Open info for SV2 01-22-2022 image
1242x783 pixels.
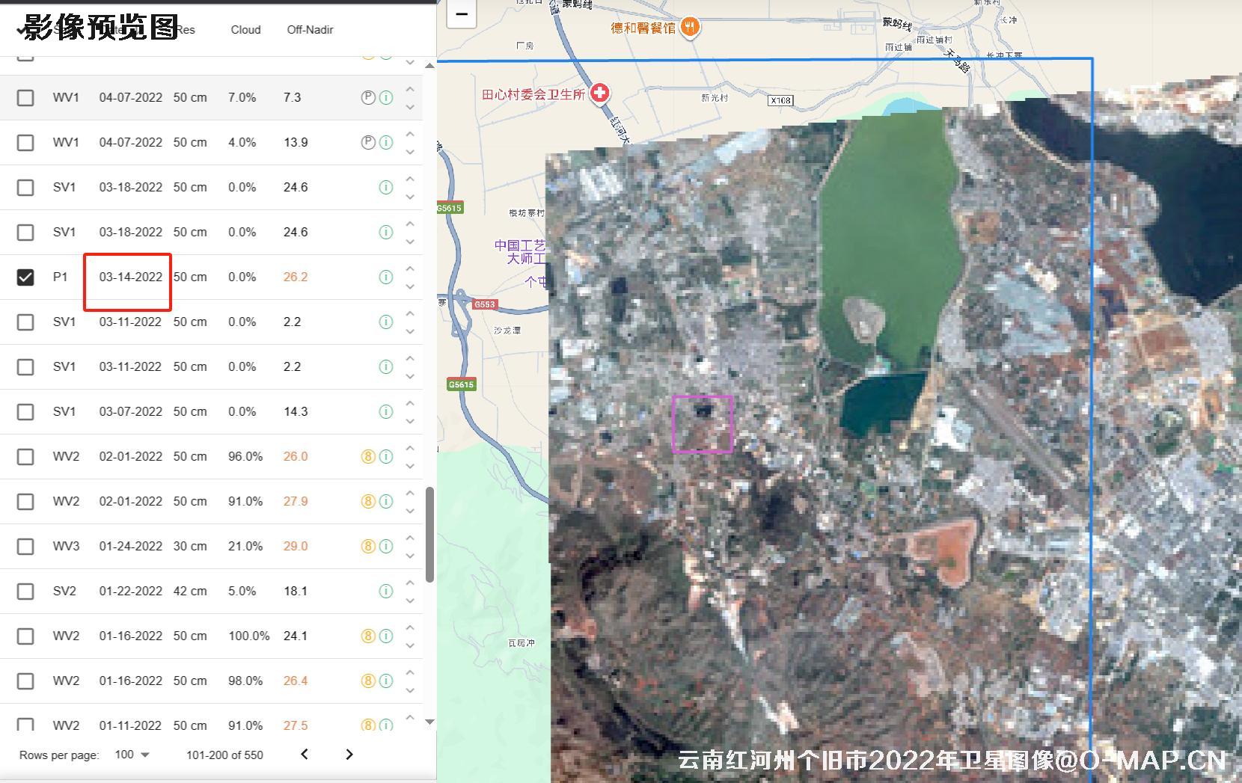(386, 592)
